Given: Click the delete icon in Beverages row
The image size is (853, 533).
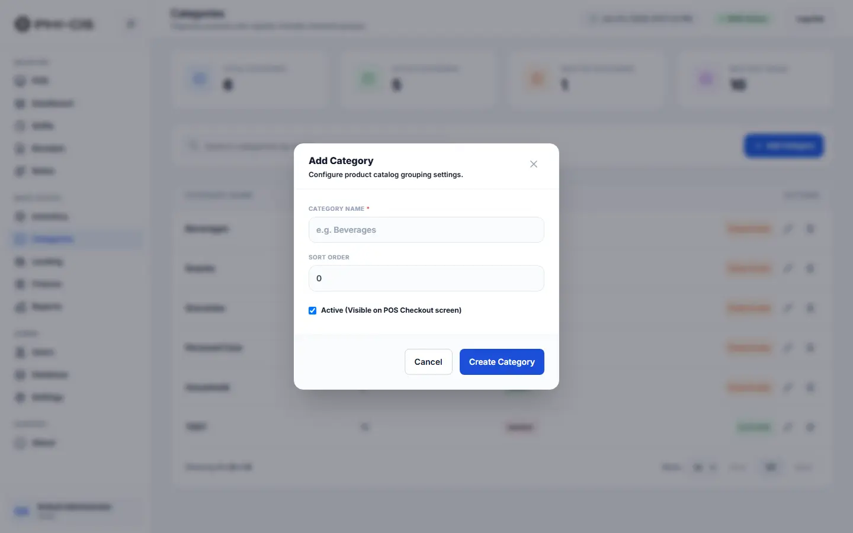Looking at the screenshot, I should 810,229.
